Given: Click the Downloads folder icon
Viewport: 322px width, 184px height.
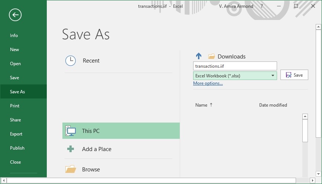Looking at the screenshot, I should pos(211,56).
